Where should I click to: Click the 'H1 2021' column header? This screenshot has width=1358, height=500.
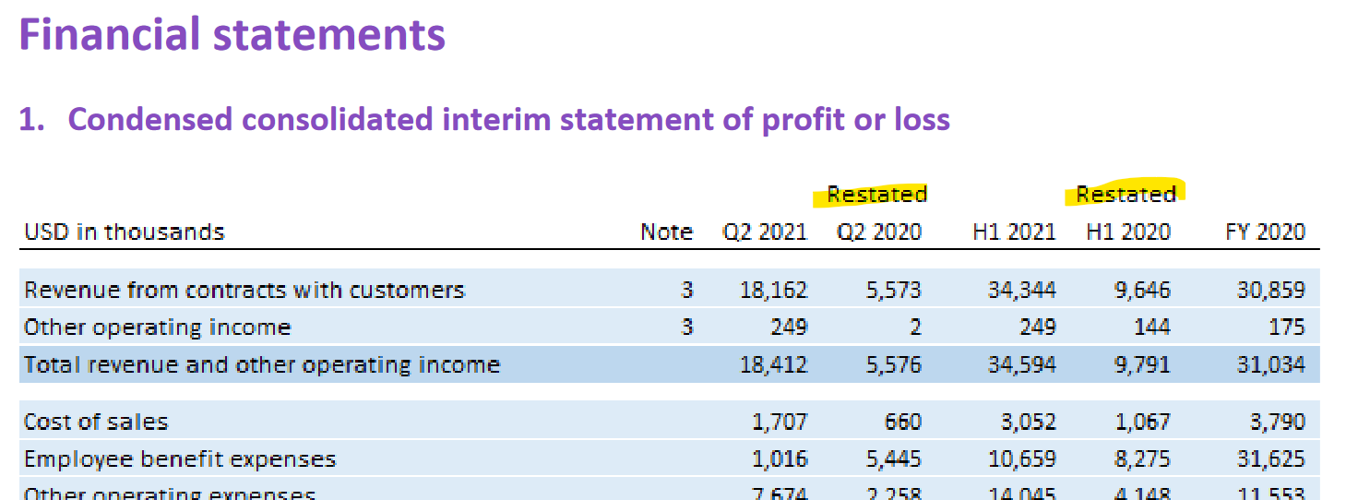point(1014,232)
